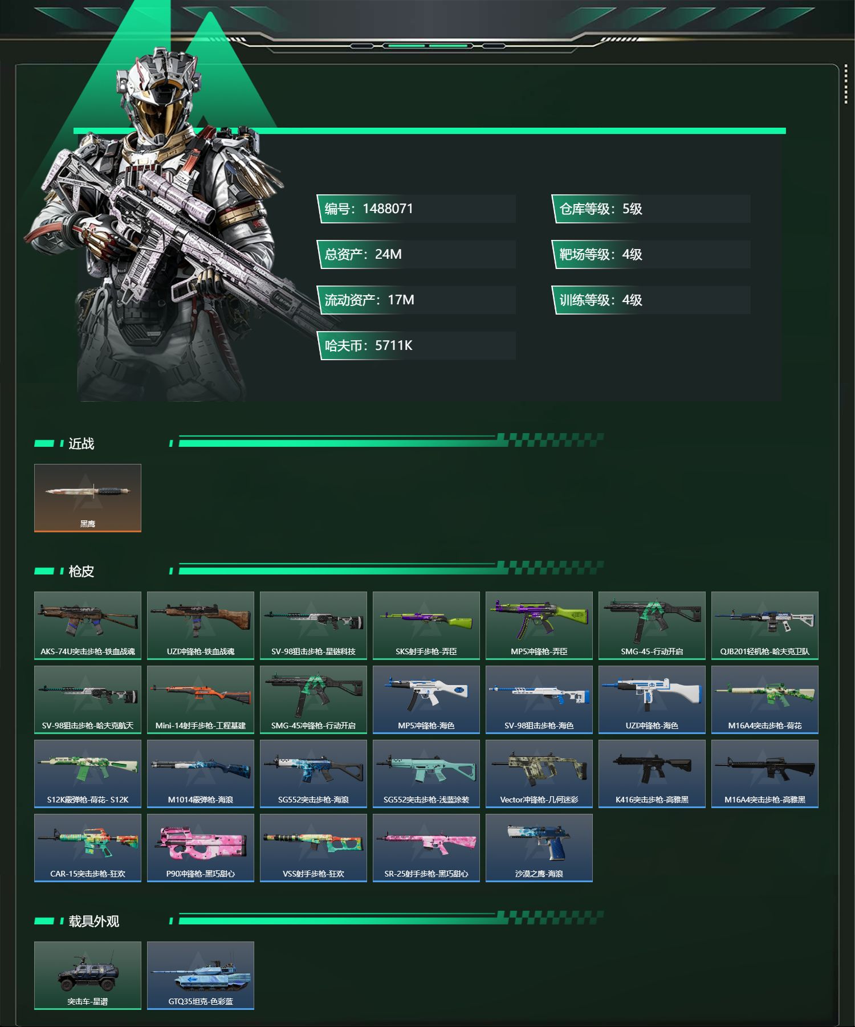Screen dimensions: 855x1027
Task: Click the 载具外观 section heading
Action: 93,921
